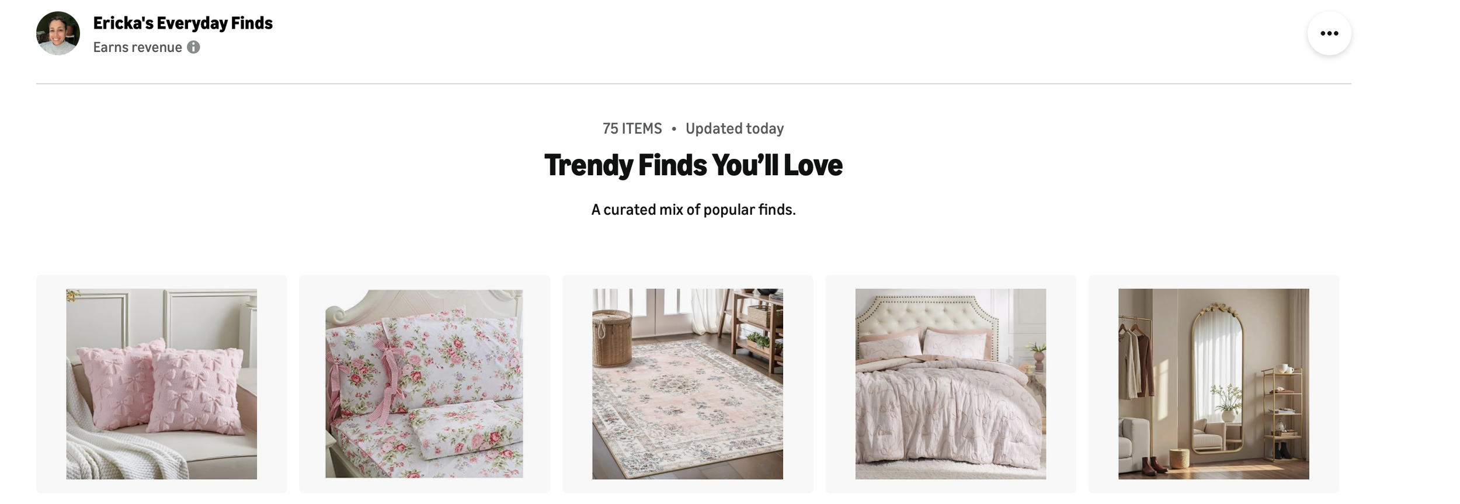Click the Updated today text
The height and width of the screenshot is (504, 1460).
tap(734, 128)
